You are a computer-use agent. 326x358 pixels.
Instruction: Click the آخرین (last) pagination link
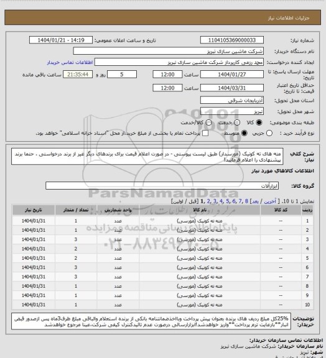[270, 201]
